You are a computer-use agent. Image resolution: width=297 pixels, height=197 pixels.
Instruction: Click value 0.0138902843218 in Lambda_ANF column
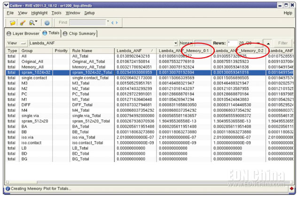pyautogui.click(x=133, y=56)
